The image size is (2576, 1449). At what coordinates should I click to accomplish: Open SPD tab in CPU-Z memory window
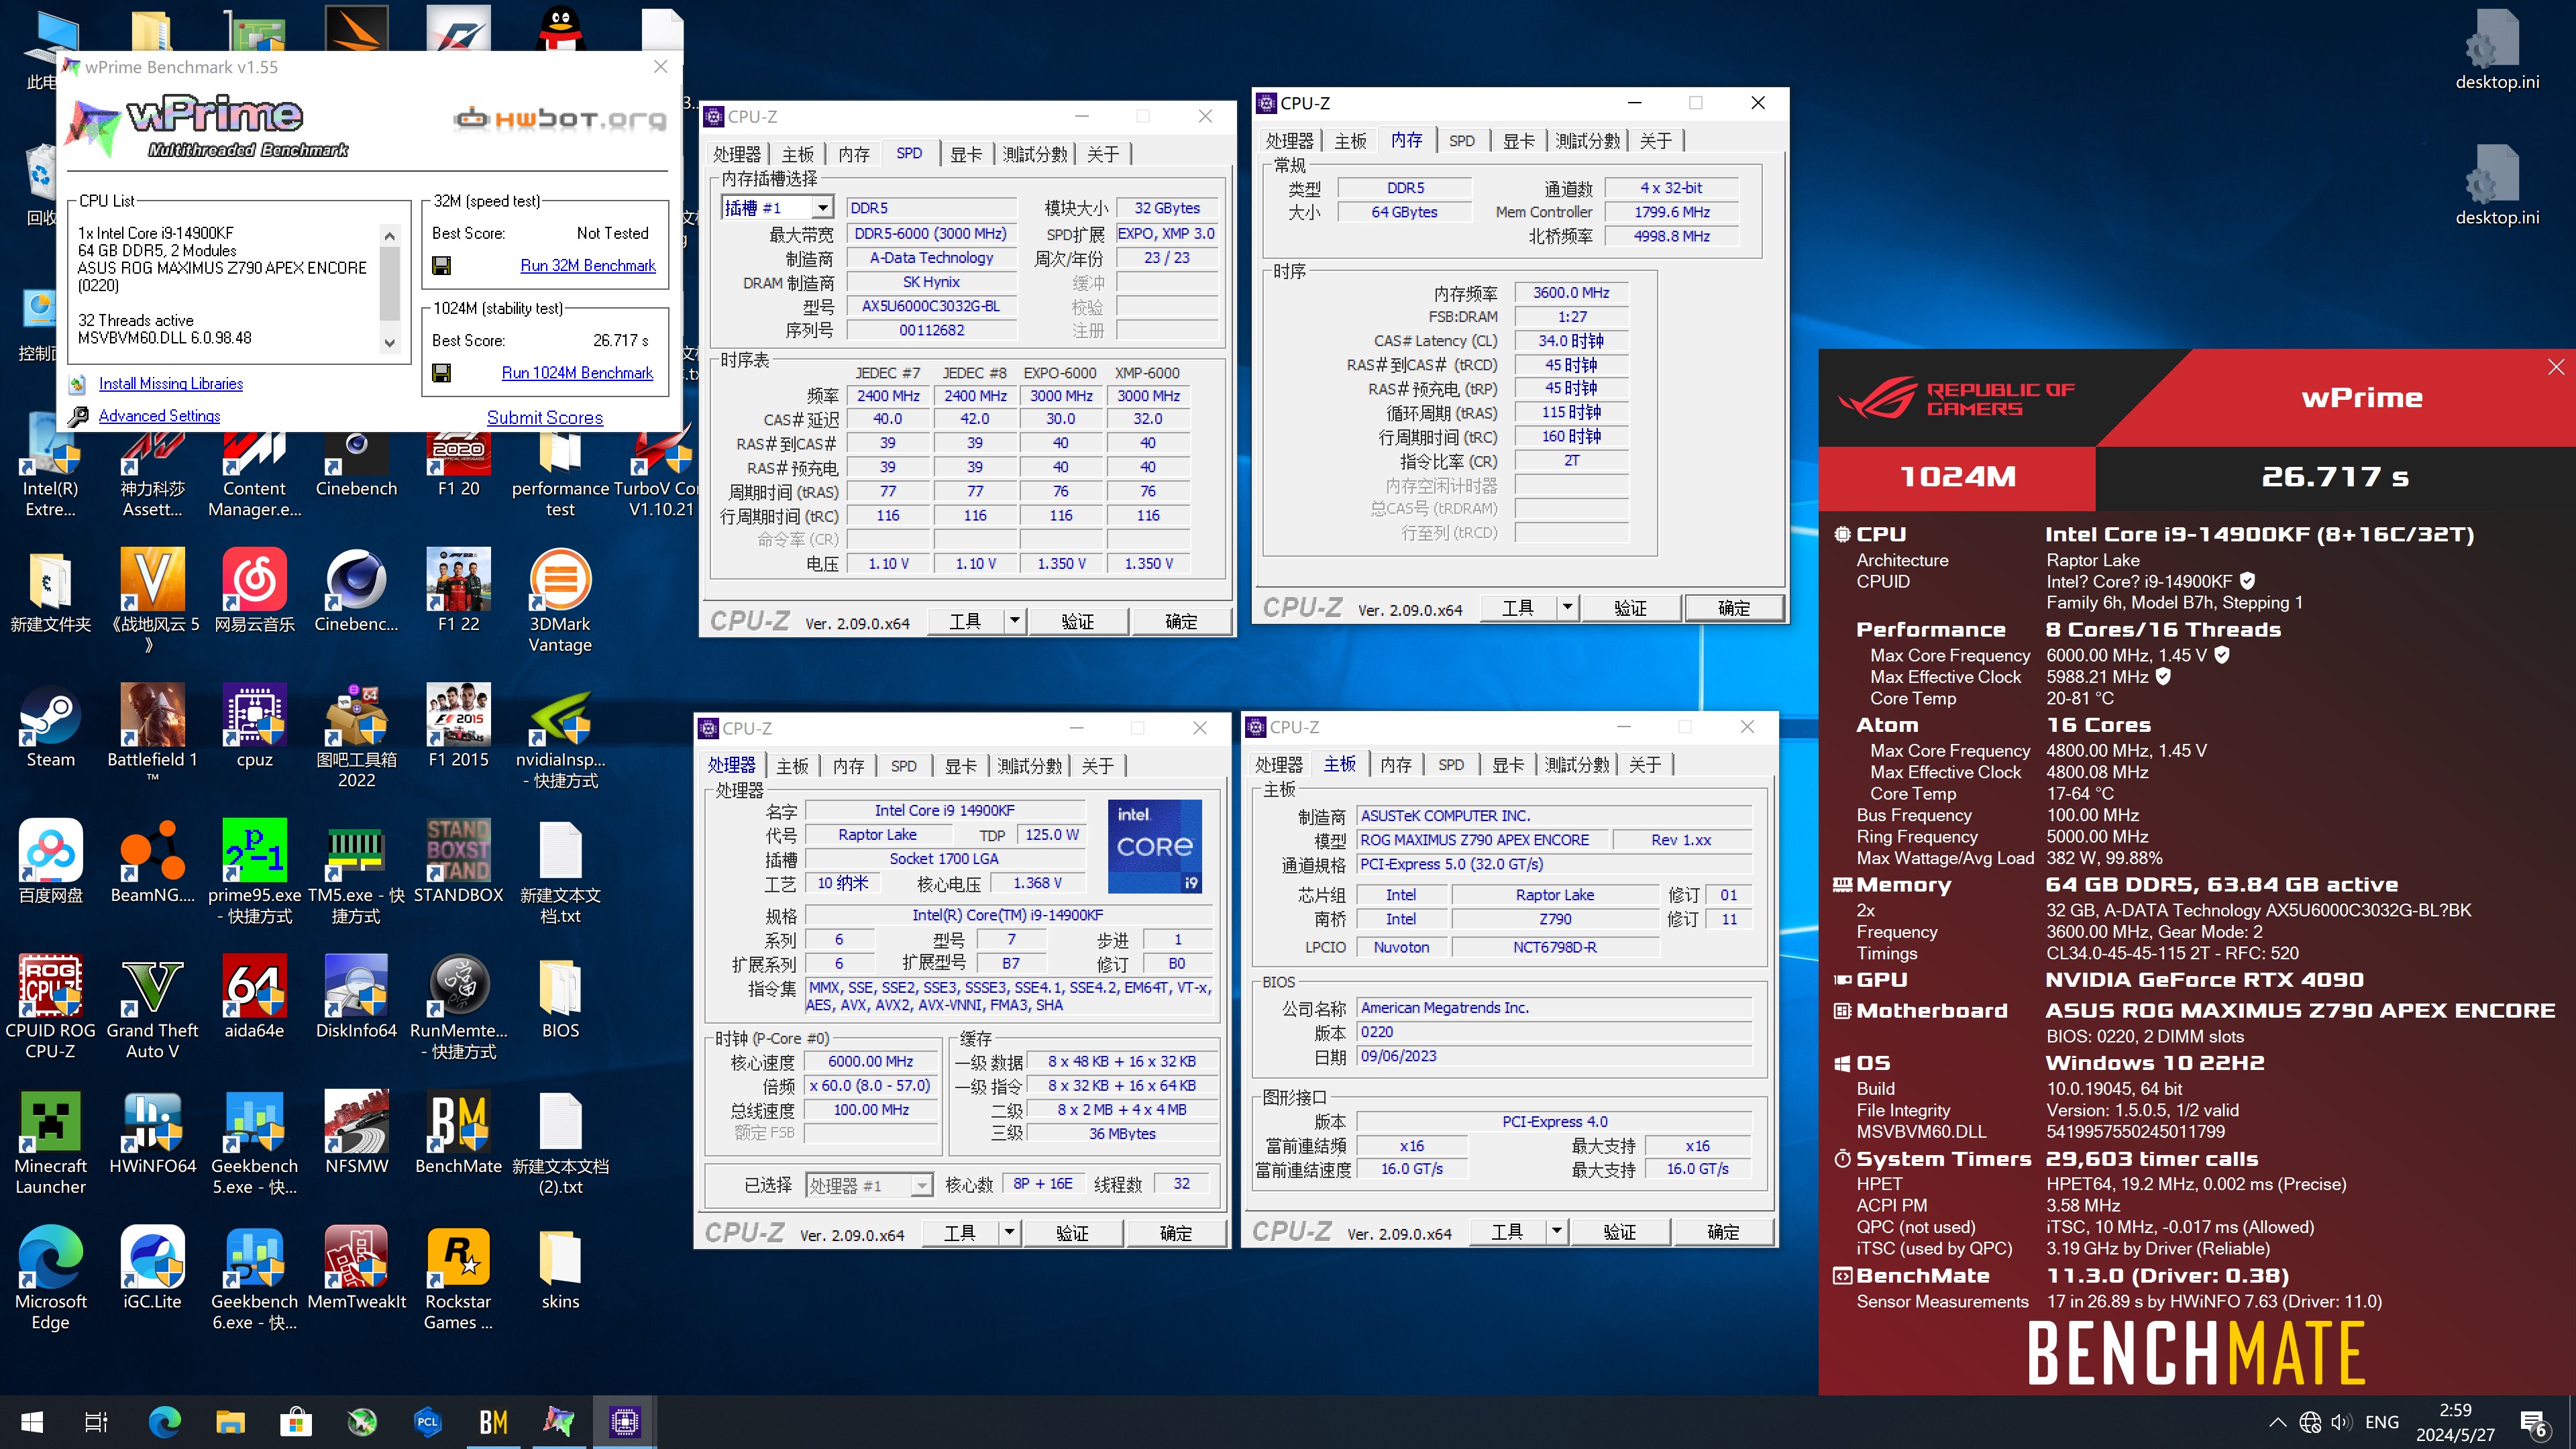tap(1461, 141)
